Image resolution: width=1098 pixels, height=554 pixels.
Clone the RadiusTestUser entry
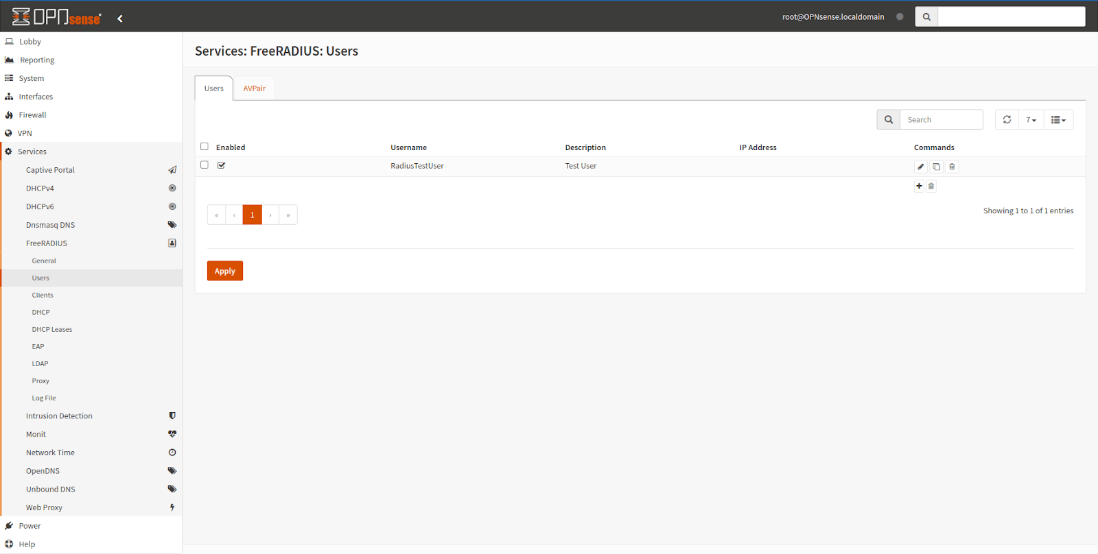(936, 167)
